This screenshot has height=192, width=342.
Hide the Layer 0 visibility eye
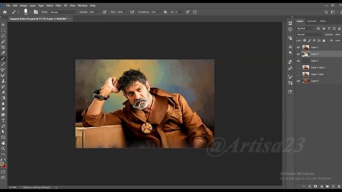click(298, 81)
